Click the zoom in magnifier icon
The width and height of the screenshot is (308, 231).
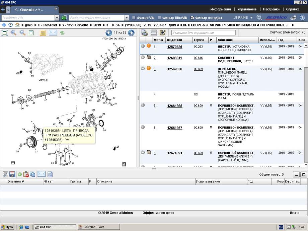[x=14, y=33]
